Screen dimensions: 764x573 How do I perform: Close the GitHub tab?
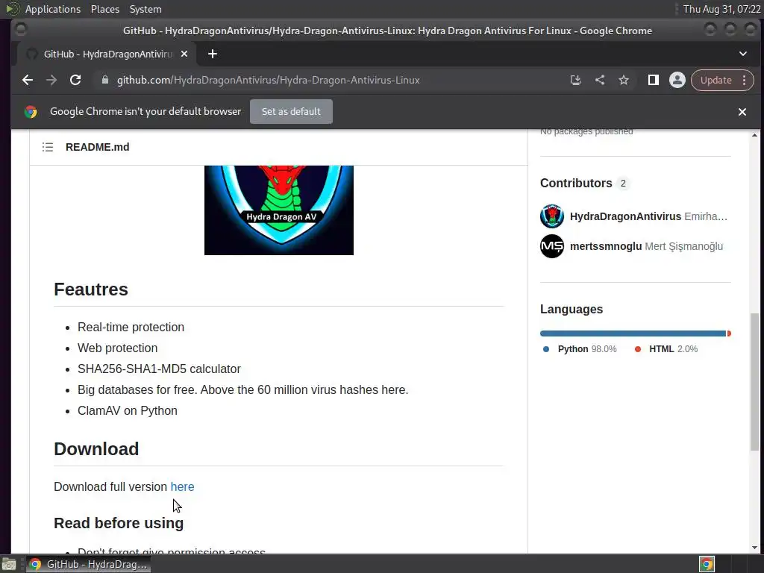[184, 54]
